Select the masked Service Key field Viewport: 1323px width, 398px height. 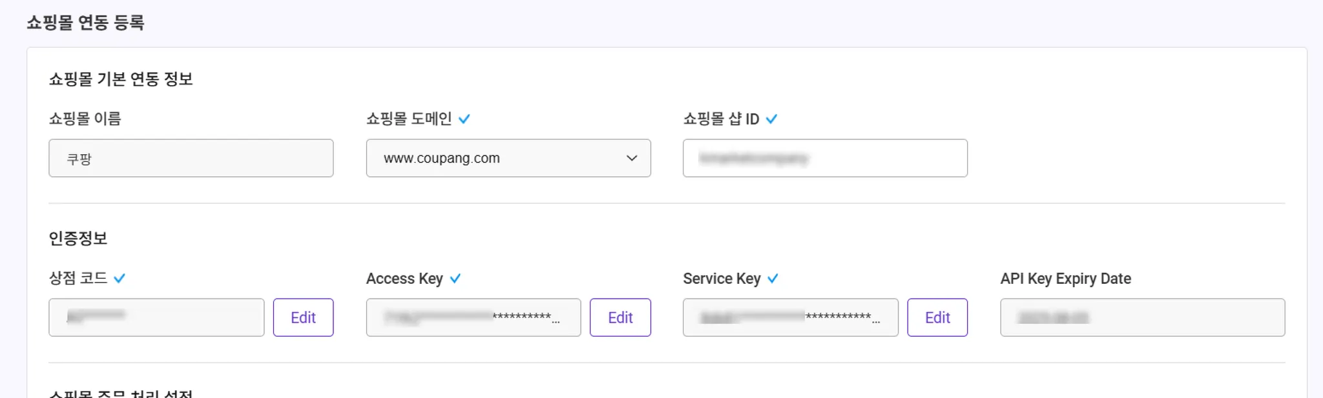coord(790,317)
